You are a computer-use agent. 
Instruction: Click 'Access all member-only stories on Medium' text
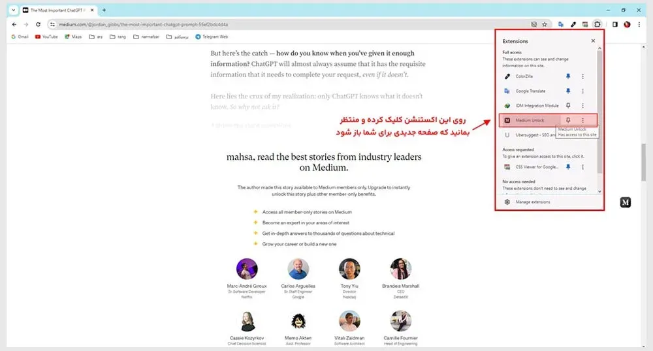(307, 212)
